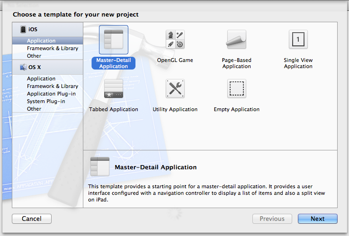Click the iOS section header label
This screenshot has height=236, width=349.
33,29
